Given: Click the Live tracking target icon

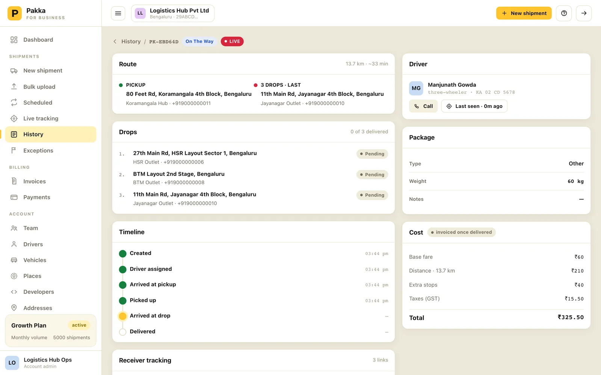Looking at the screenshot, I should pos(14,118).
